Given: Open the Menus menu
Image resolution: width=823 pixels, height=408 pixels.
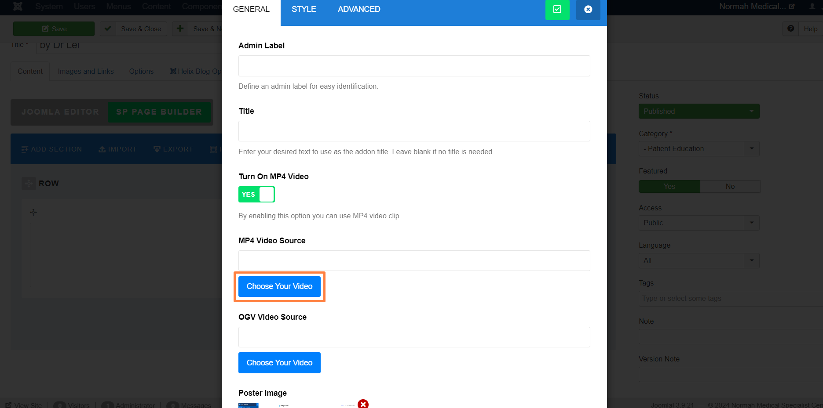Looking at the screenshot, I should click(x=118, y=7).
